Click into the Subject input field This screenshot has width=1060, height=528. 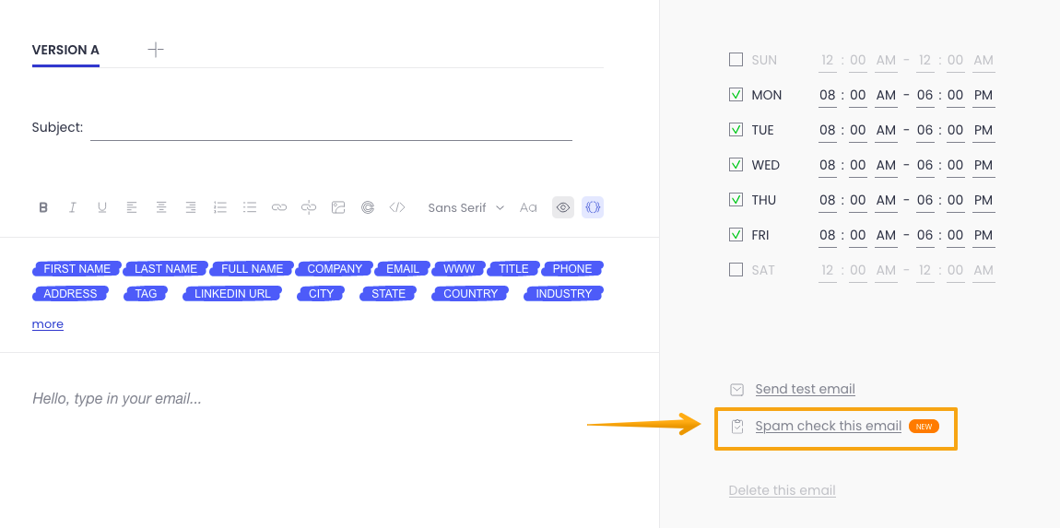click(331, 128)
